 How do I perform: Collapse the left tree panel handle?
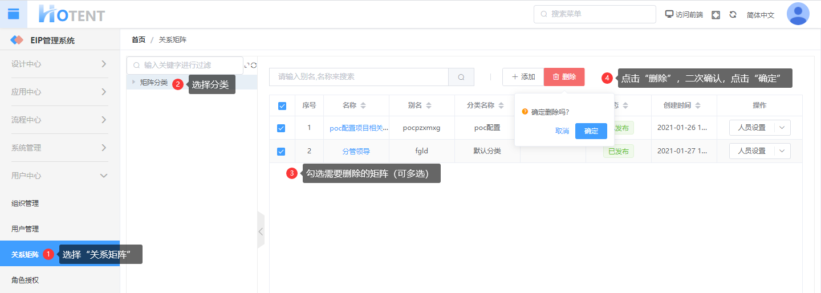tap(261, 231)
